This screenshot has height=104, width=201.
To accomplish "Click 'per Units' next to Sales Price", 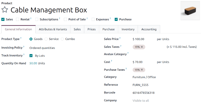I will pyautogui.click(x=163, y=39).
